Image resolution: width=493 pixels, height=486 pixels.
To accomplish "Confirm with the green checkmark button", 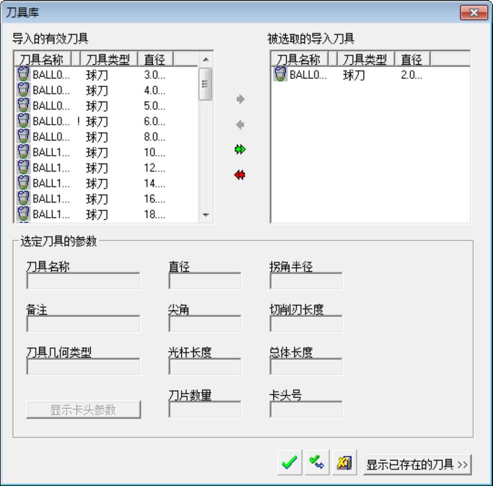I will (x=289, y=462).
